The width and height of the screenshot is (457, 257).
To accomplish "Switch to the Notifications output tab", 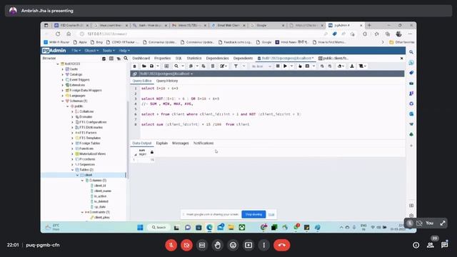I will coord(204,143).
